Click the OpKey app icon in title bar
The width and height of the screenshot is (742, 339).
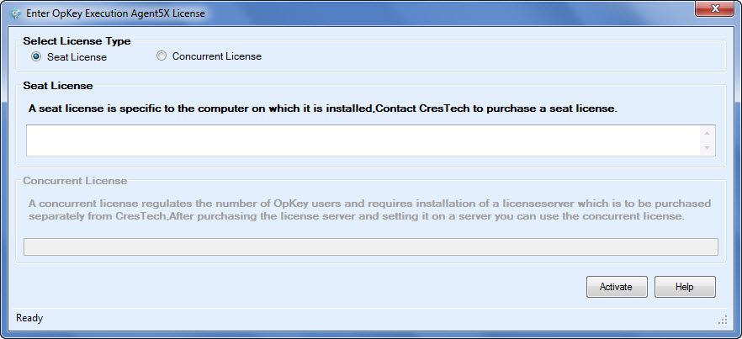pyautogui.click(x=14, y=13)
